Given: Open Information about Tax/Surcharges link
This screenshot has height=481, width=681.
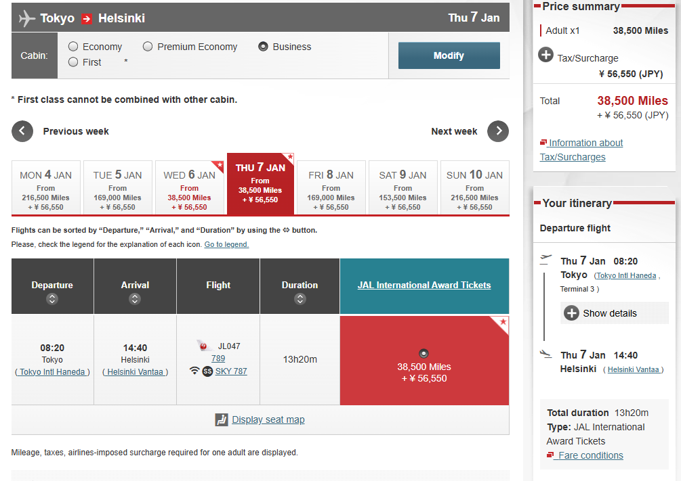Looking at the screenshot, I should pyautogui.click(x=581, y=150).
